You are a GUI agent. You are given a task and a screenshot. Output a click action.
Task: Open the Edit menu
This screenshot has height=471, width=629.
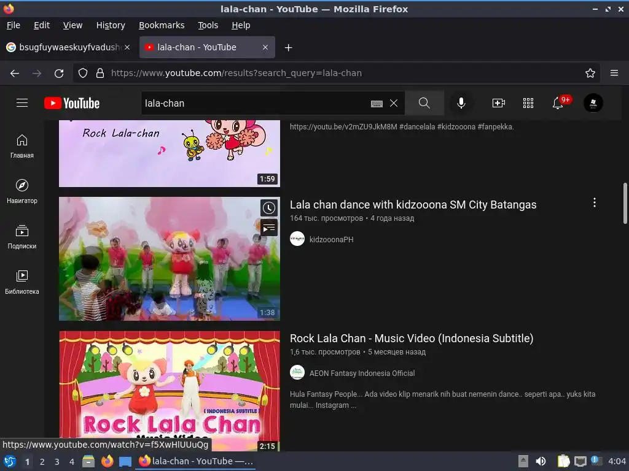(42, 25)
